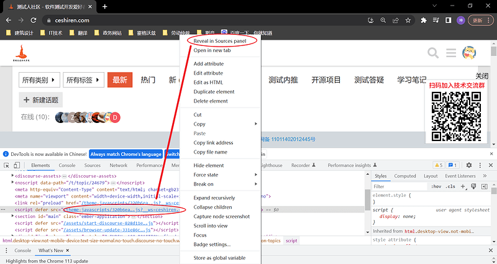Screen dimensions: 497x264
Task: Open the Chrome profile avatar
Action: [460, 20]
